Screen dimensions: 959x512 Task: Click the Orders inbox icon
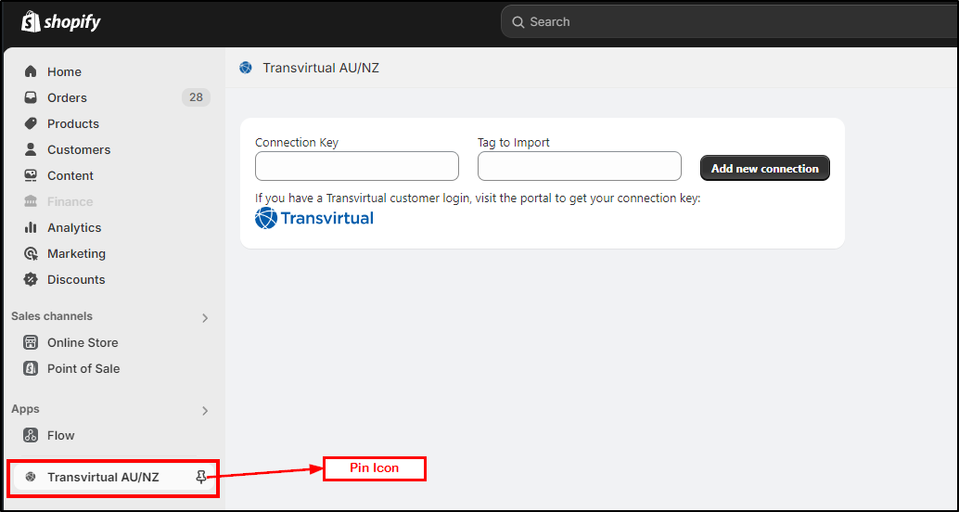pyautogui.click(x=31, y=97)
